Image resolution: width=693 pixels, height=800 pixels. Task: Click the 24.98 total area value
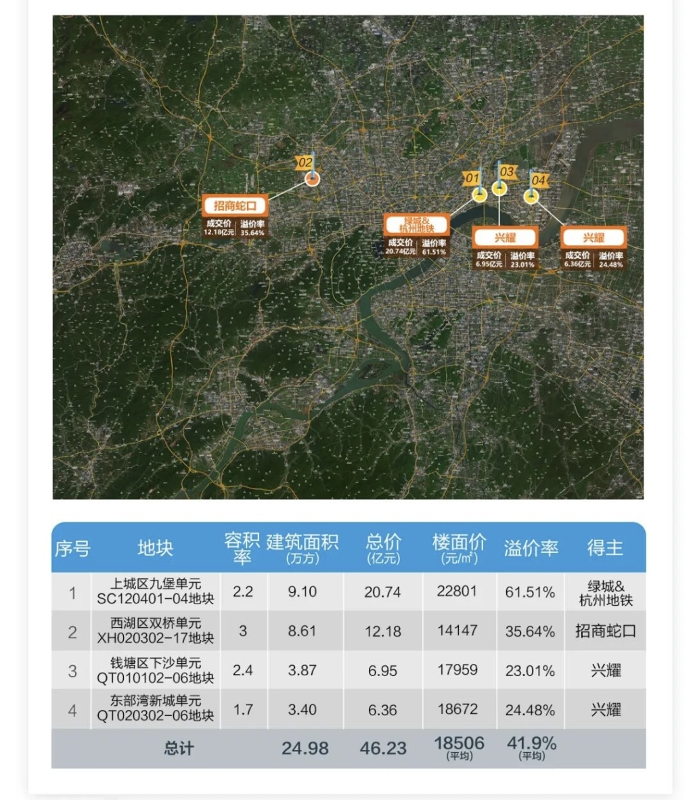(305, 749)
